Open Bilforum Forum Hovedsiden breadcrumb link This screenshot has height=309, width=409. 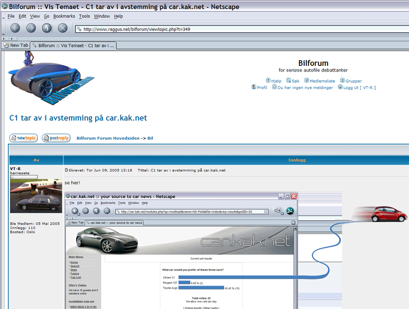pos(108,138)
